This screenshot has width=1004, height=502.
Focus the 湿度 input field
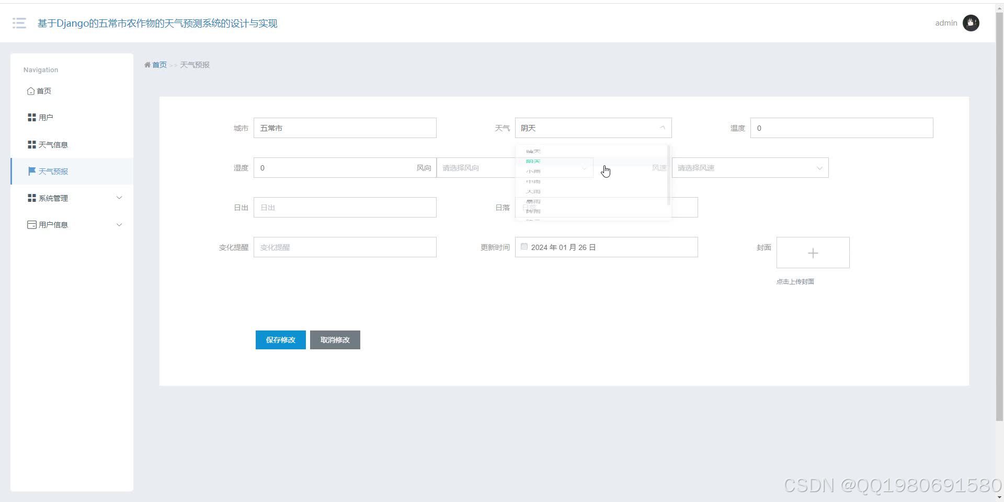(x=345, y=168)
